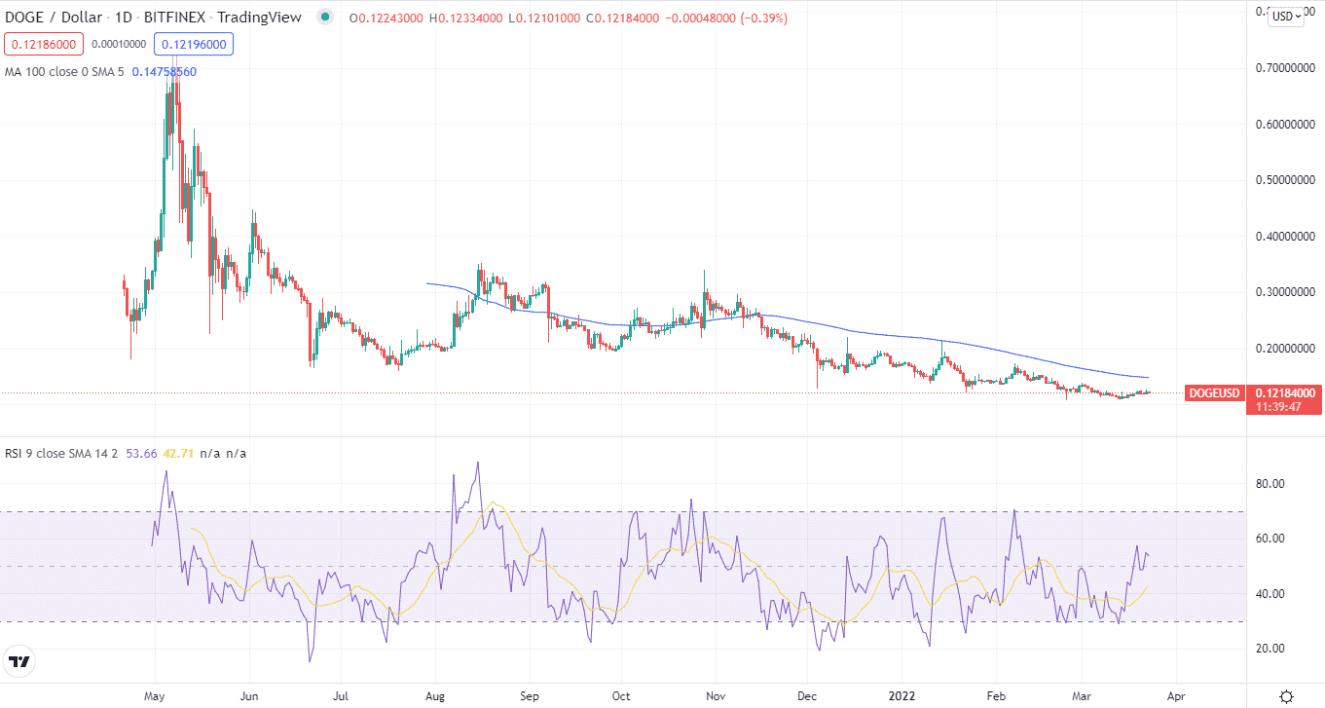The height and width of the screenshot is (708, 1325).
Task: Click the spread value 0.00010000
Action: coord(119,44)
